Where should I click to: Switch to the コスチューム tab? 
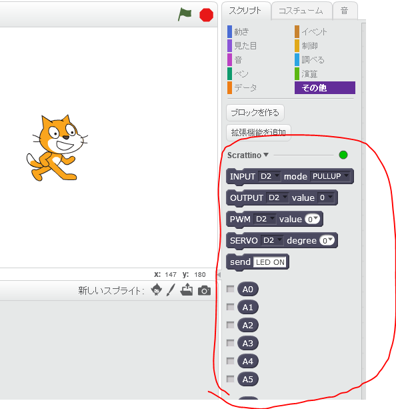point(301,11)
